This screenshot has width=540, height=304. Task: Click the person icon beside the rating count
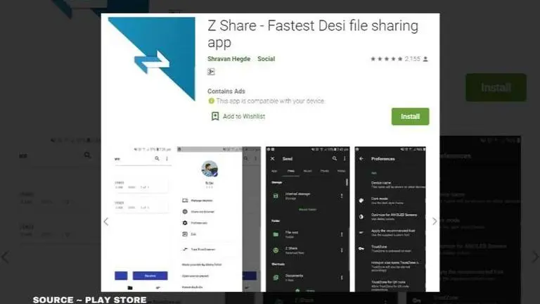[425, 59]
